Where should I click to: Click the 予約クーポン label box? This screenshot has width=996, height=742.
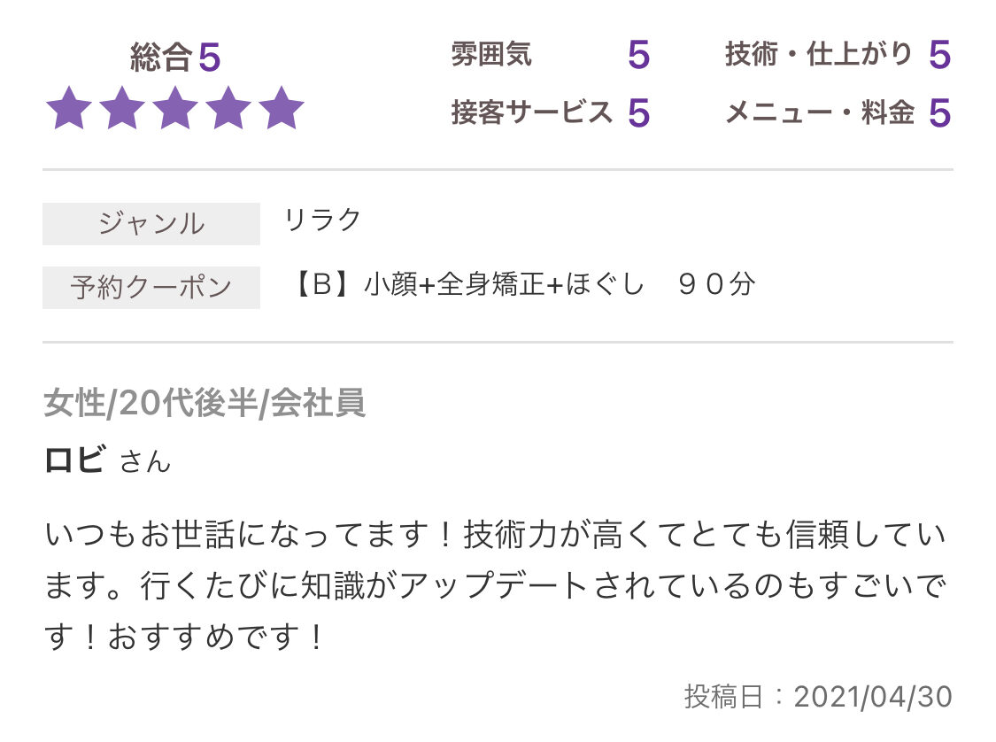tap(151, 288)
